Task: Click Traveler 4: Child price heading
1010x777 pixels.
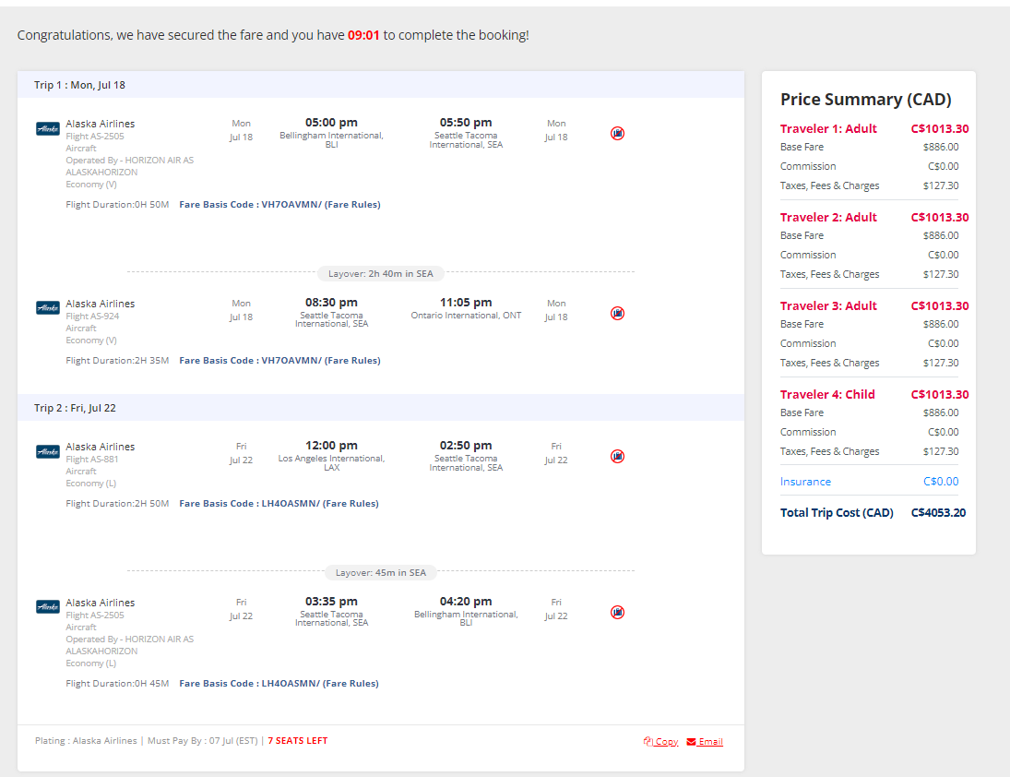Action: 827,395
